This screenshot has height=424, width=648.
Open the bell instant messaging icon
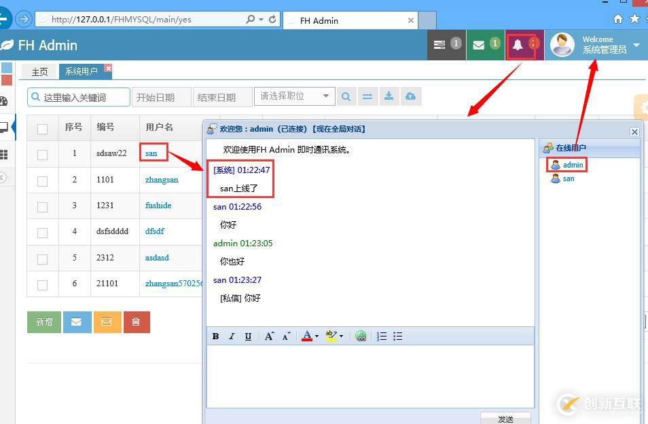[518, 45]
